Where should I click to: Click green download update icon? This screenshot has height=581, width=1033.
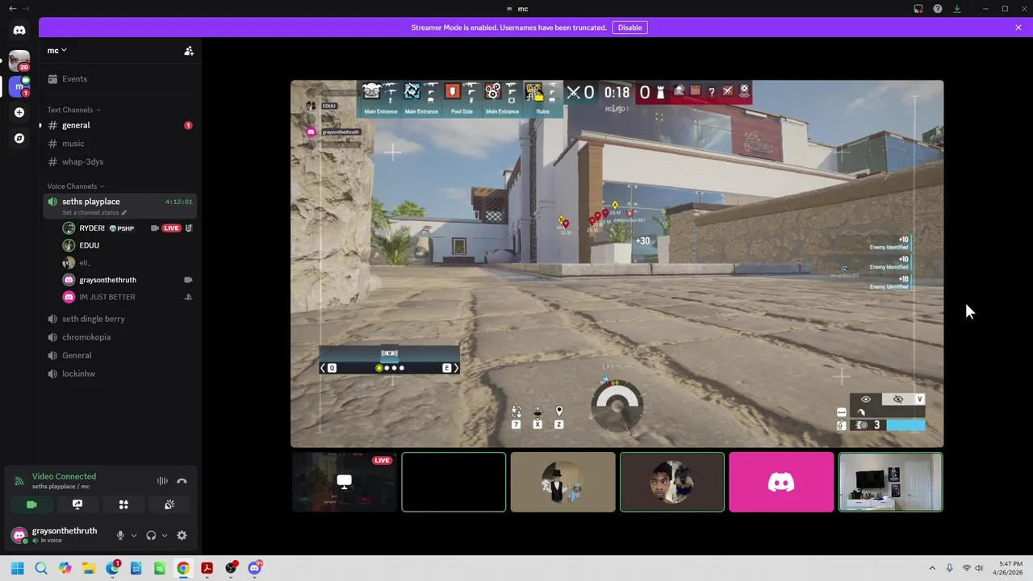click(957, 9)
